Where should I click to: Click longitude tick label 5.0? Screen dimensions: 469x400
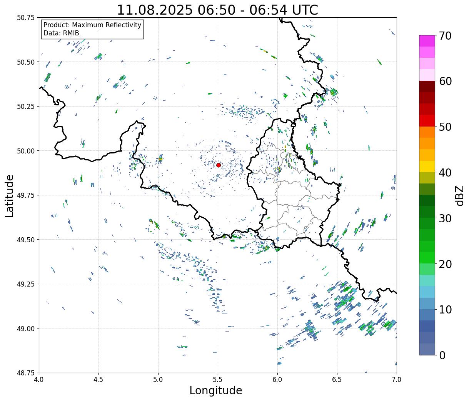click(x=158, y=380)
